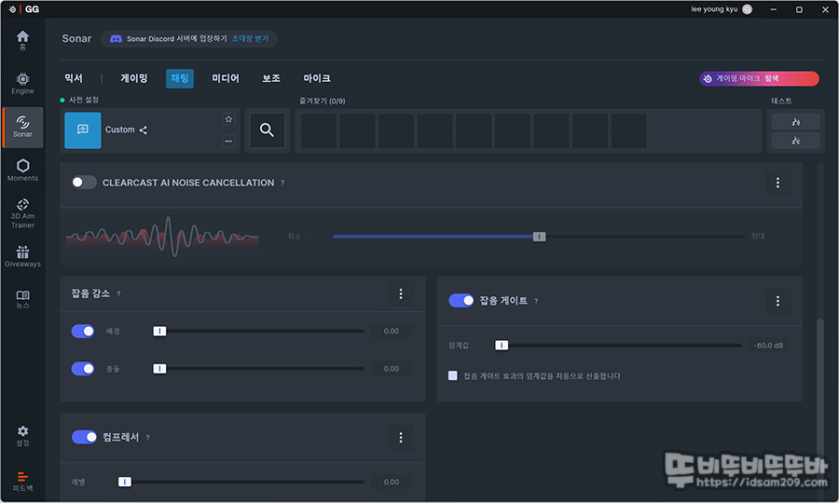
Task: Open the Engine section
Action: click(22, 84)
